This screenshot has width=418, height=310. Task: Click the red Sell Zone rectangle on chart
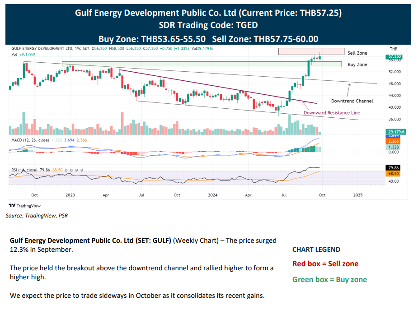point(311,51)
